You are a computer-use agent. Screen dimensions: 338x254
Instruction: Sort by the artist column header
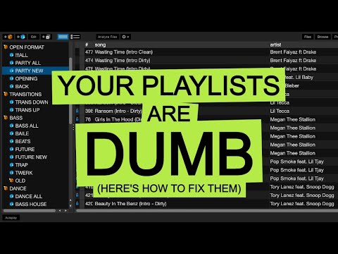tap(275, 44)
